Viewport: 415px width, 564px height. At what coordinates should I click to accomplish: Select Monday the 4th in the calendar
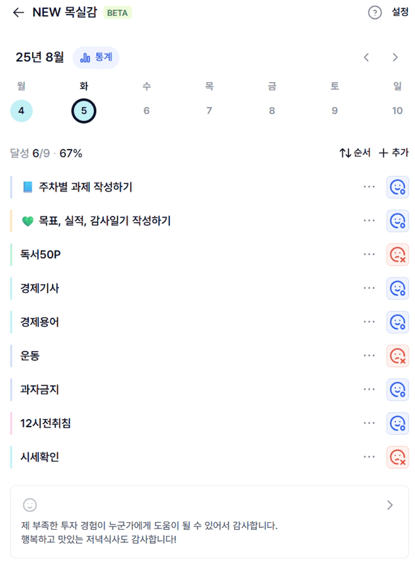click(x=21, y=111)
